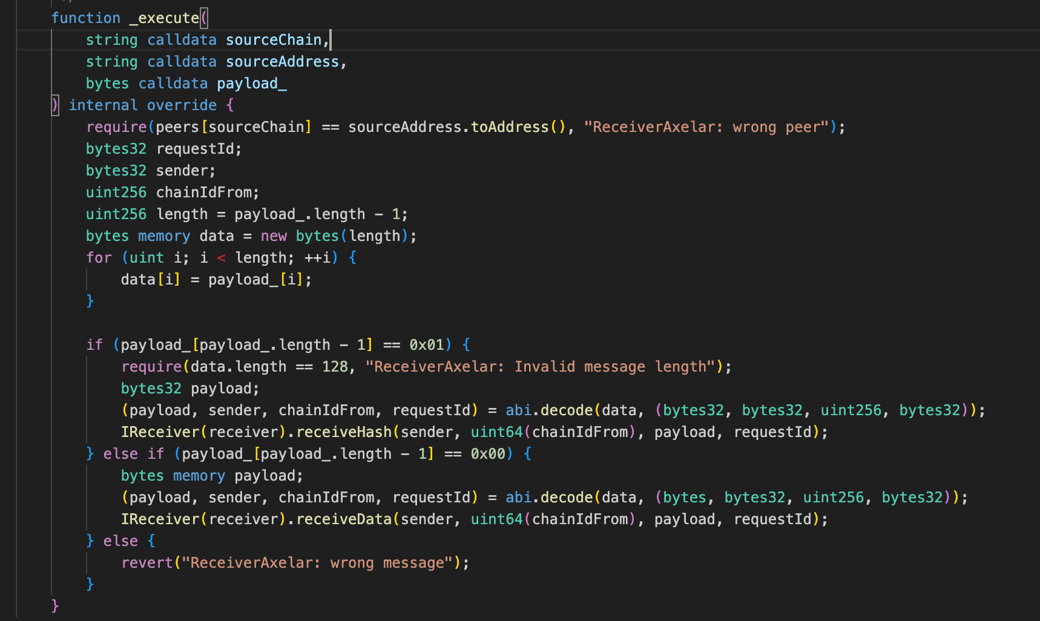The width and height of the screenshot is (1040, 621).
Task: Click the 0x00 hex literal
Action: pos(488,454)
